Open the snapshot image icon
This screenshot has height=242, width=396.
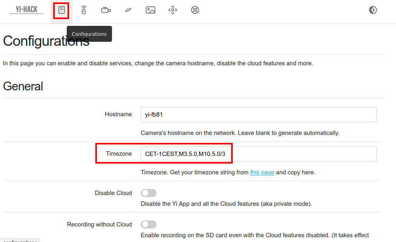point(150,10)
